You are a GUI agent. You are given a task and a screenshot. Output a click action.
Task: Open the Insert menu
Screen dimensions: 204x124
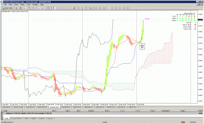point(16,5)
